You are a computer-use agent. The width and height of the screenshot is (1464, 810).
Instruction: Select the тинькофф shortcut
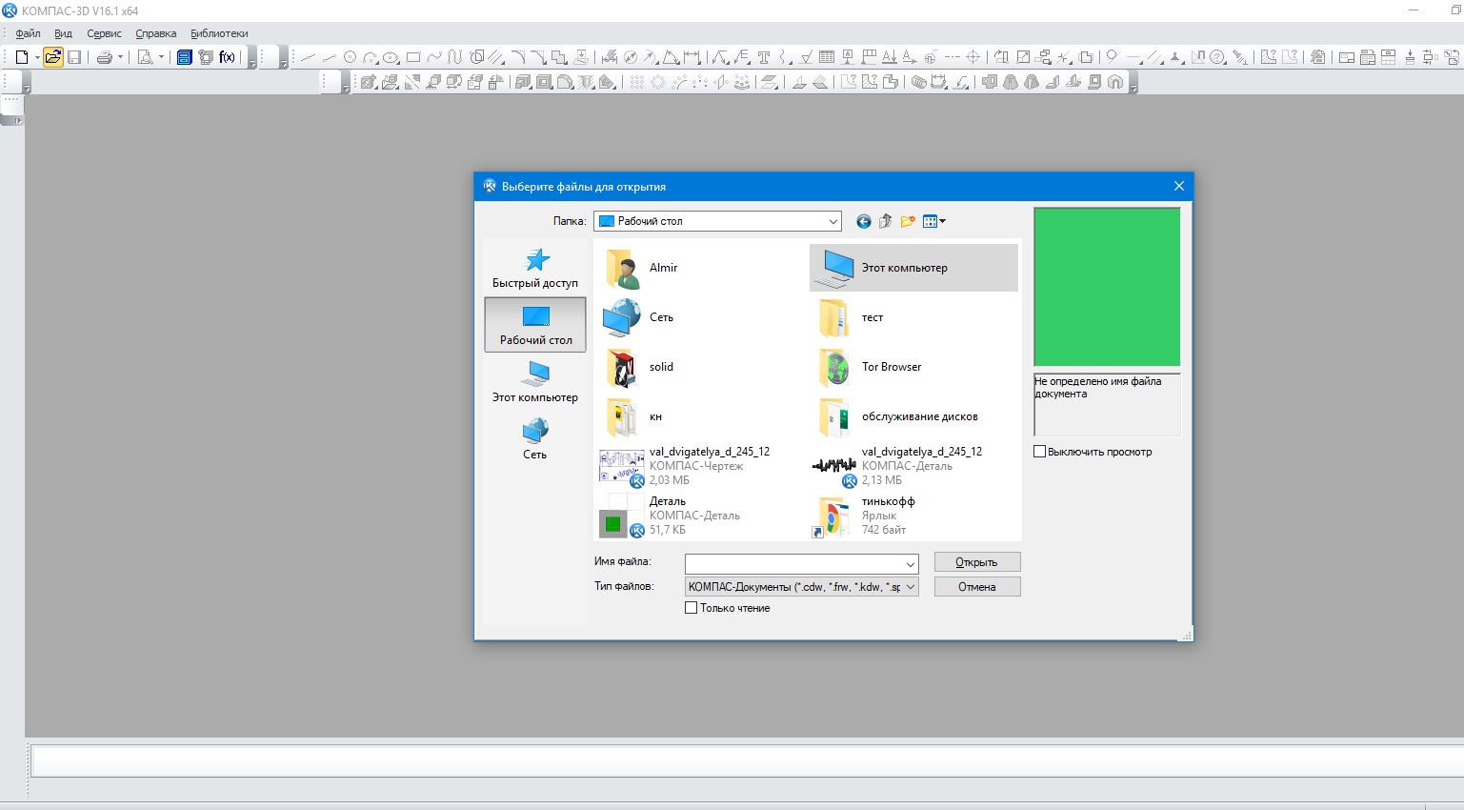(913, 516)
